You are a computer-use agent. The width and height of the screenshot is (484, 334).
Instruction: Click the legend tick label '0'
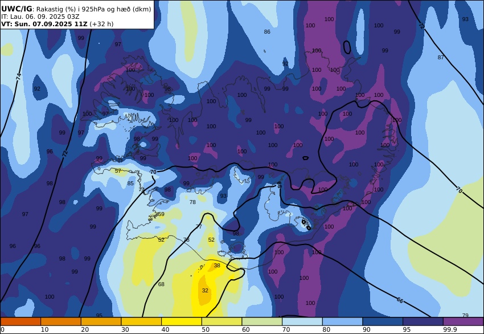pos(2,329)
